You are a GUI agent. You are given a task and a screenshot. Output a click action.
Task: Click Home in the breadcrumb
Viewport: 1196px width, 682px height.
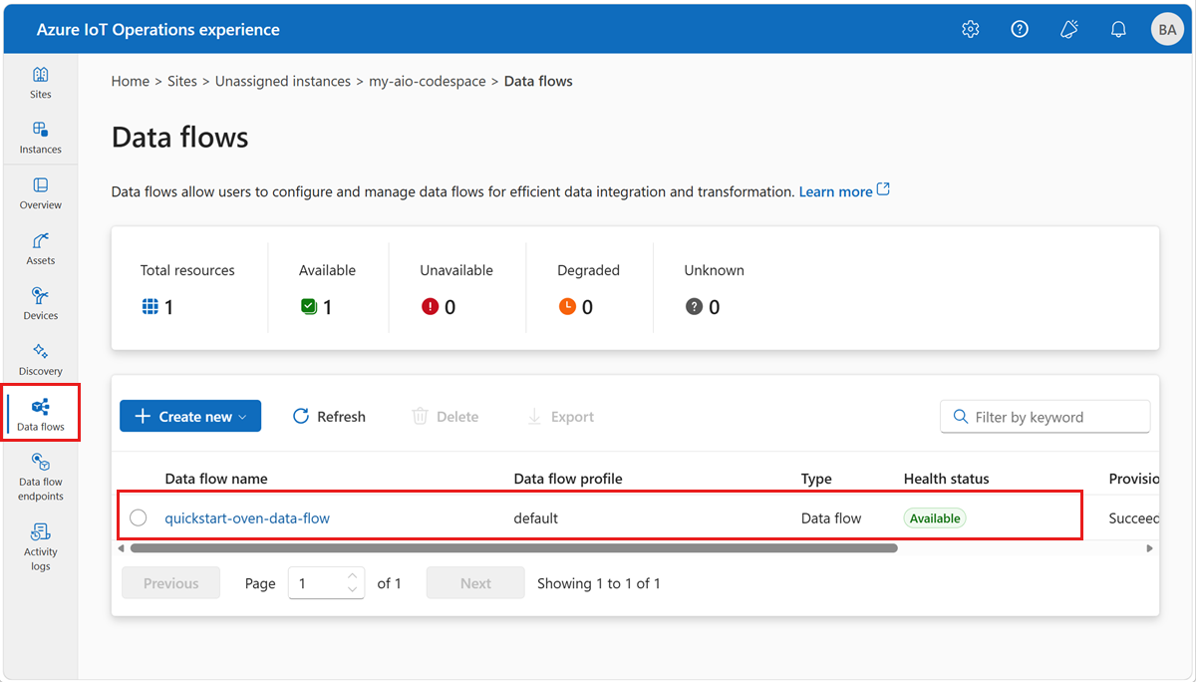(131, 81)
